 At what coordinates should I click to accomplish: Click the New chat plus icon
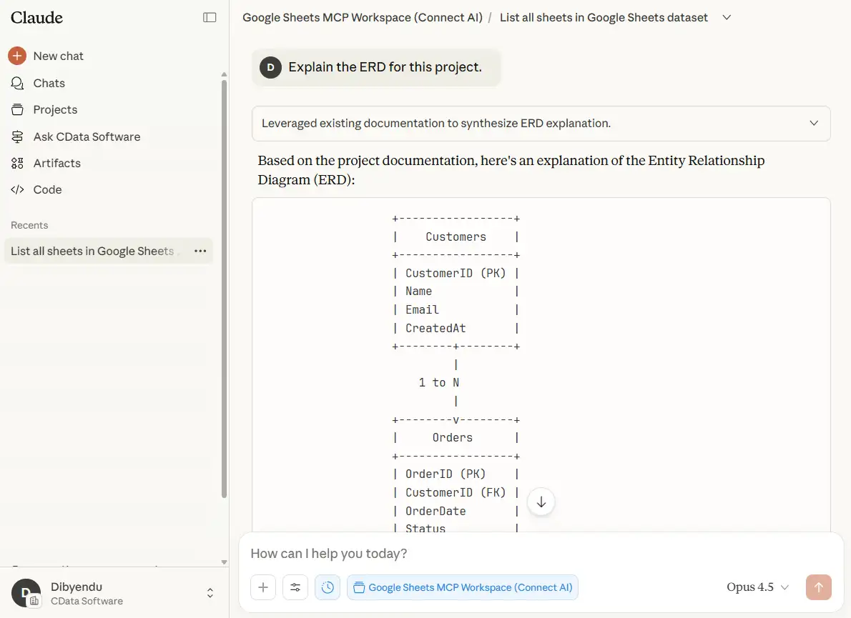pos(17,56)
